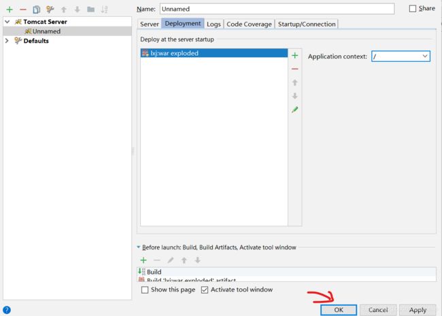Remove the selected configuration with the minus icon
This screenshot has height=316, width=442.
pyautogui.click(x=23, y=10)
